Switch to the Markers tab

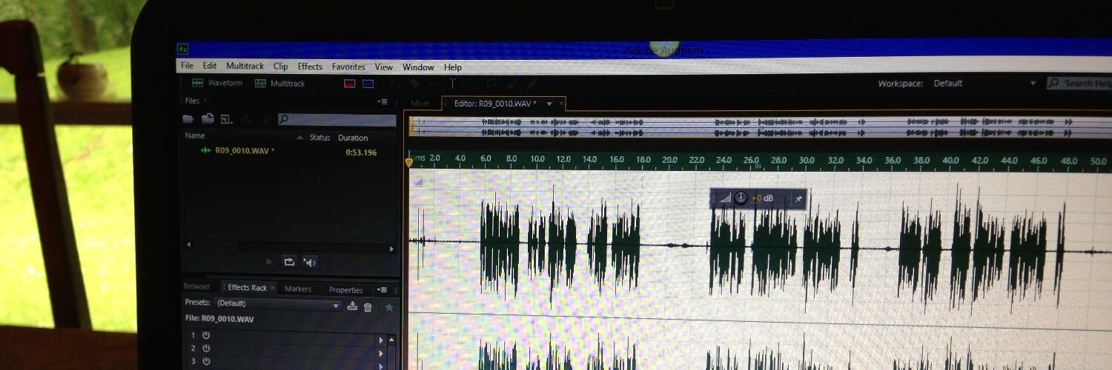[297, 289]
